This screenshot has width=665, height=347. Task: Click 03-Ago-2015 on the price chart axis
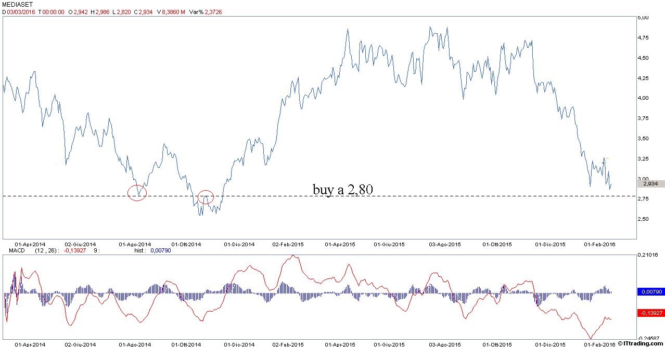445,244
